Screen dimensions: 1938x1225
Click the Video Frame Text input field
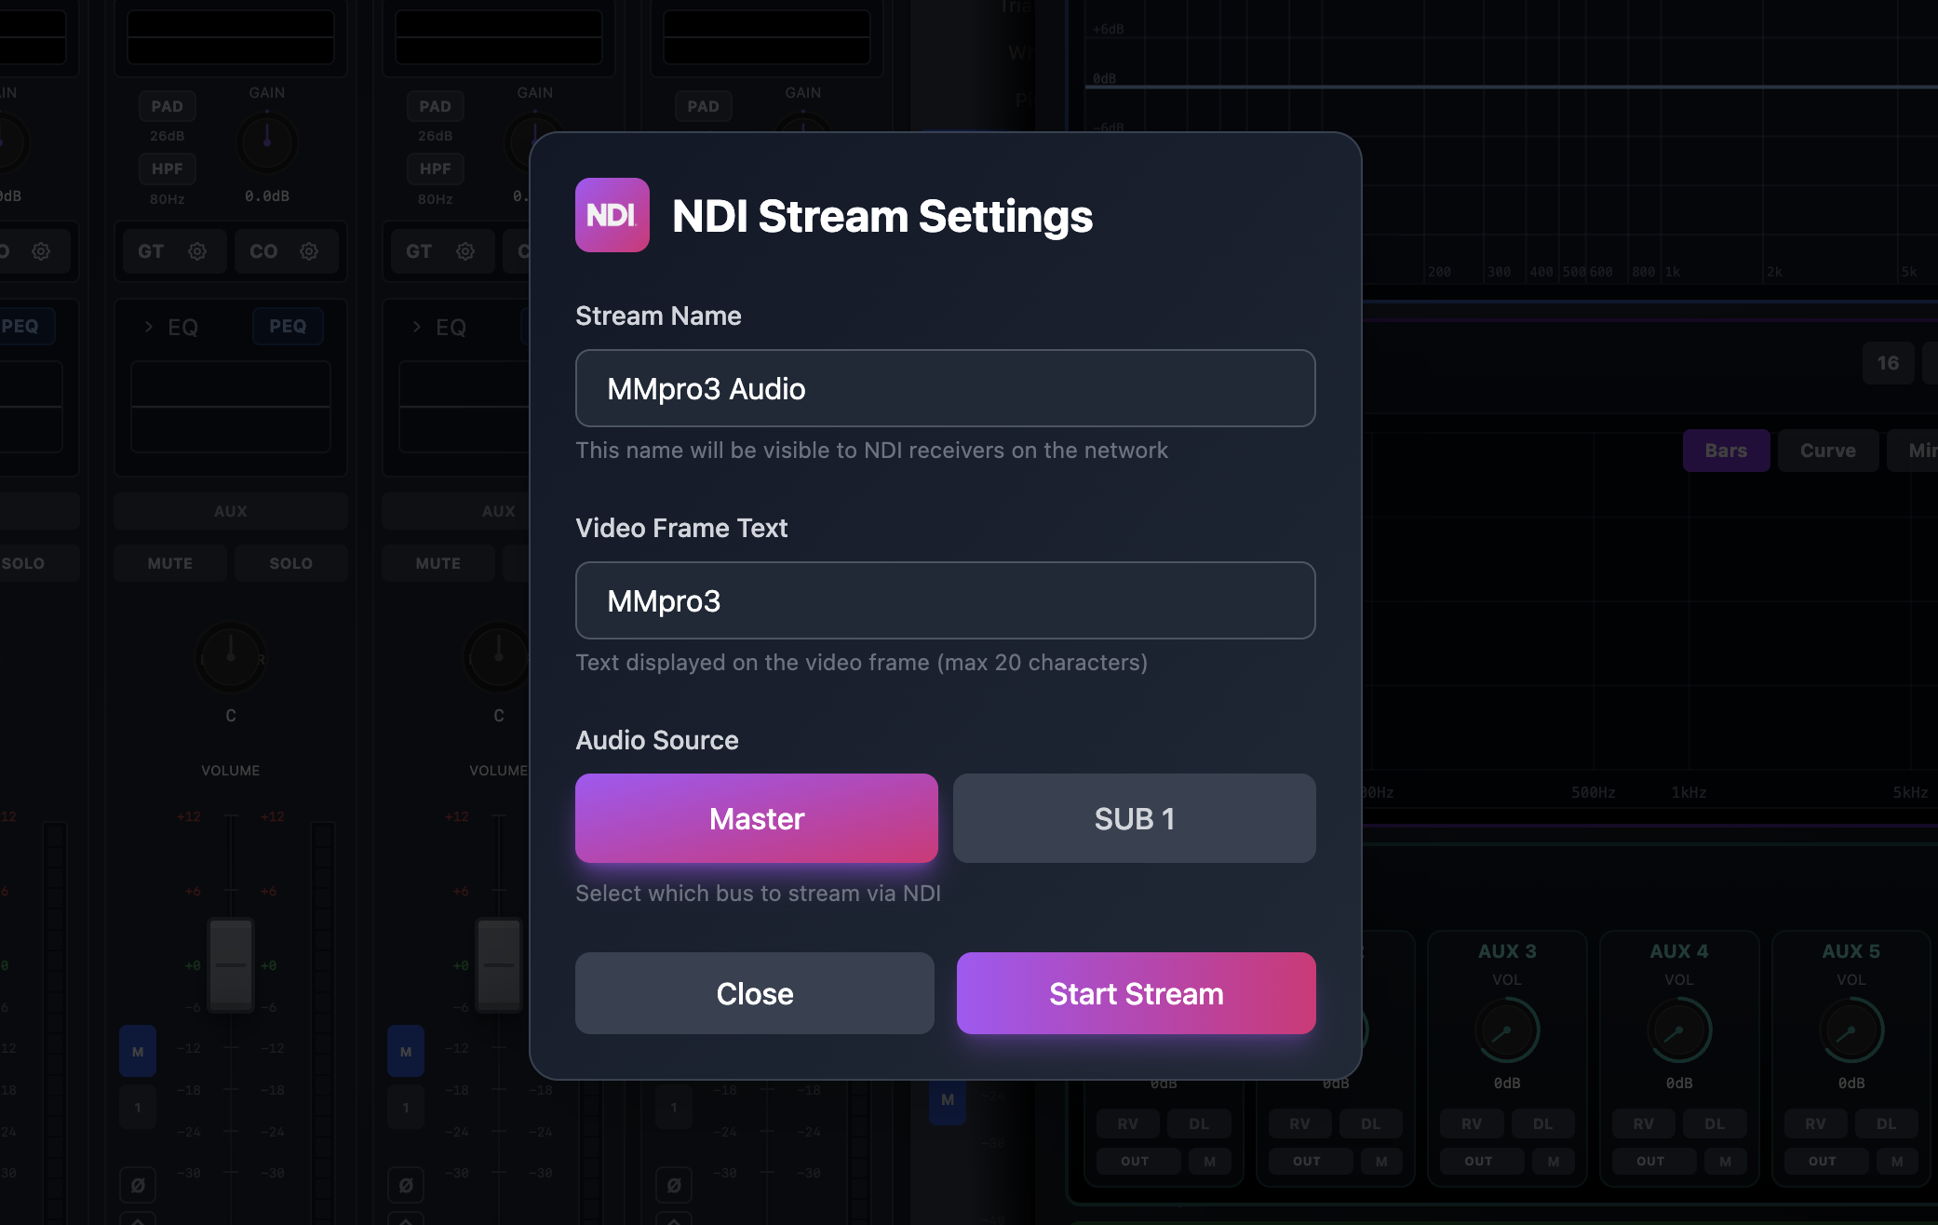coord(945,600)
